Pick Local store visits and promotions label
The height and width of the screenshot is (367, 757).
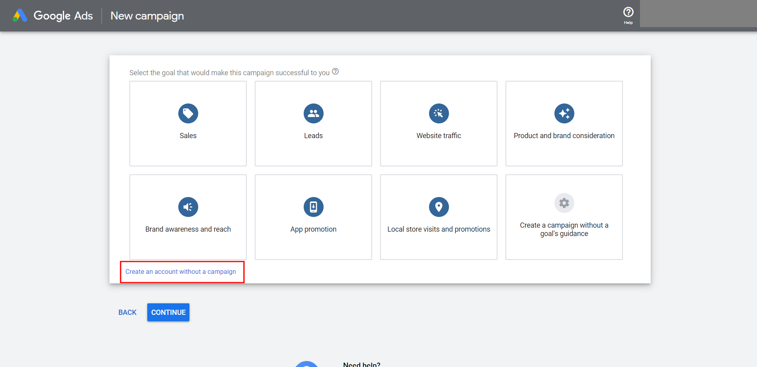(439, 229)
